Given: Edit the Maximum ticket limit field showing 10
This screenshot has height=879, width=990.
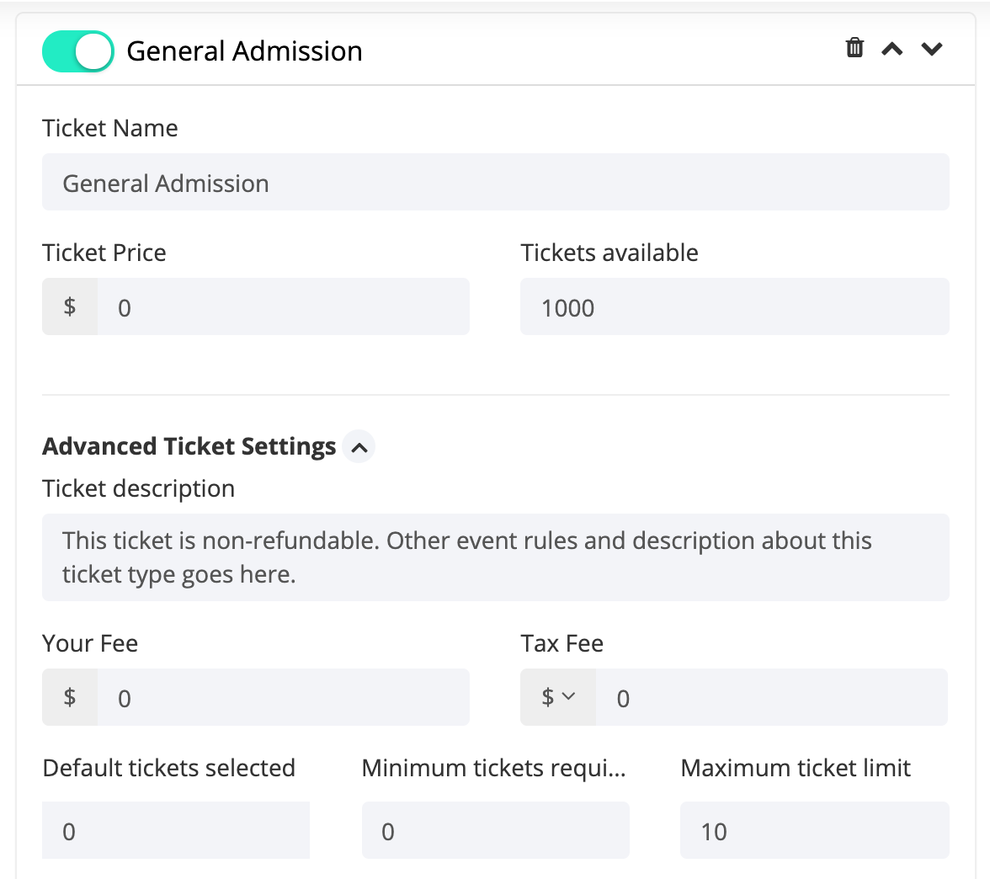Looking at the screenshot, I should 813,830.
